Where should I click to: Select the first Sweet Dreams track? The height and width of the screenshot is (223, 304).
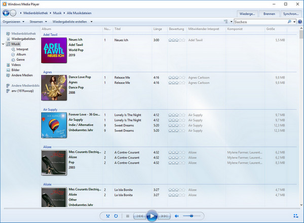tap(124, 125)
